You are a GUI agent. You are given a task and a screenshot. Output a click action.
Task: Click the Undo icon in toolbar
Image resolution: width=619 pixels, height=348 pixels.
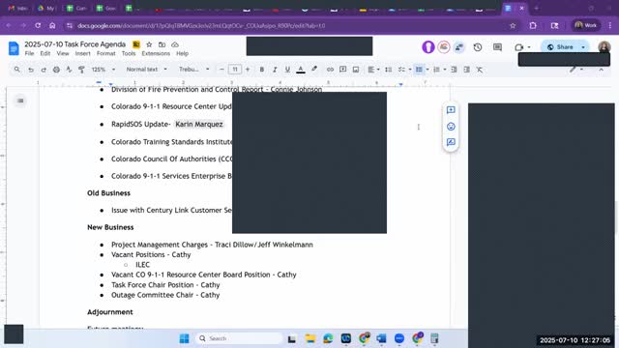tap(30, 70)
